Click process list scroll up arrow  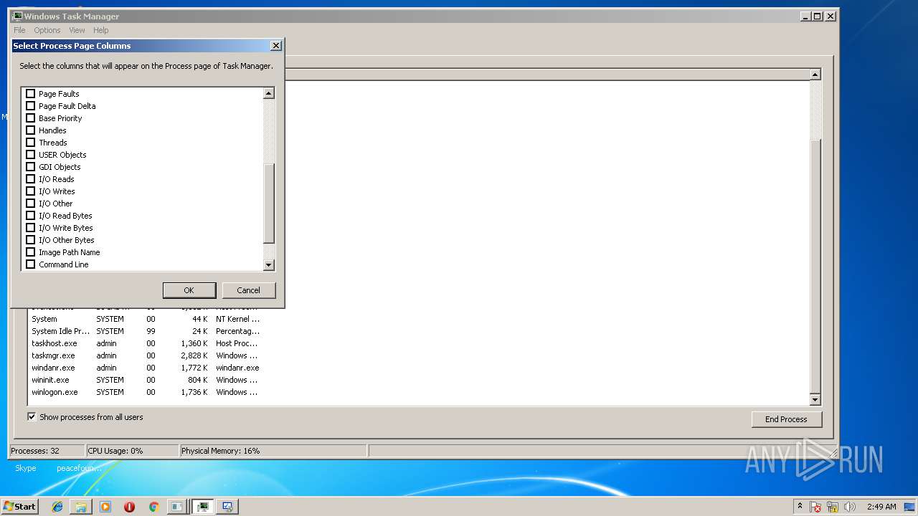tap(815, 75)
